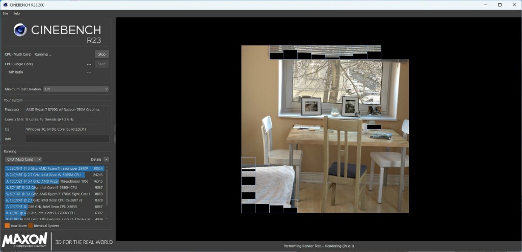The image size is (522, 252).
Task: Stop the CPU Multi Core test
Action: coord(101,54)
